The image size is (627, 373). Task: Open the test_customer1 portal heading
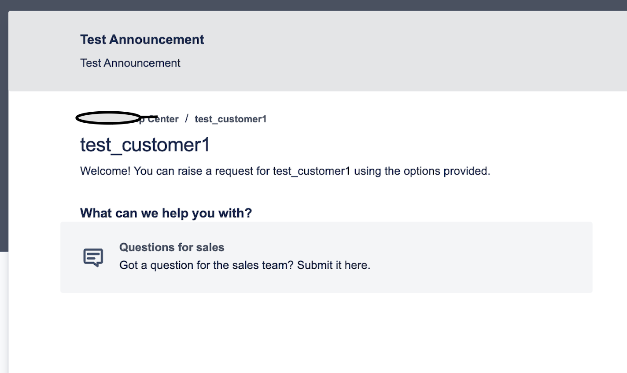pos(145,145)
